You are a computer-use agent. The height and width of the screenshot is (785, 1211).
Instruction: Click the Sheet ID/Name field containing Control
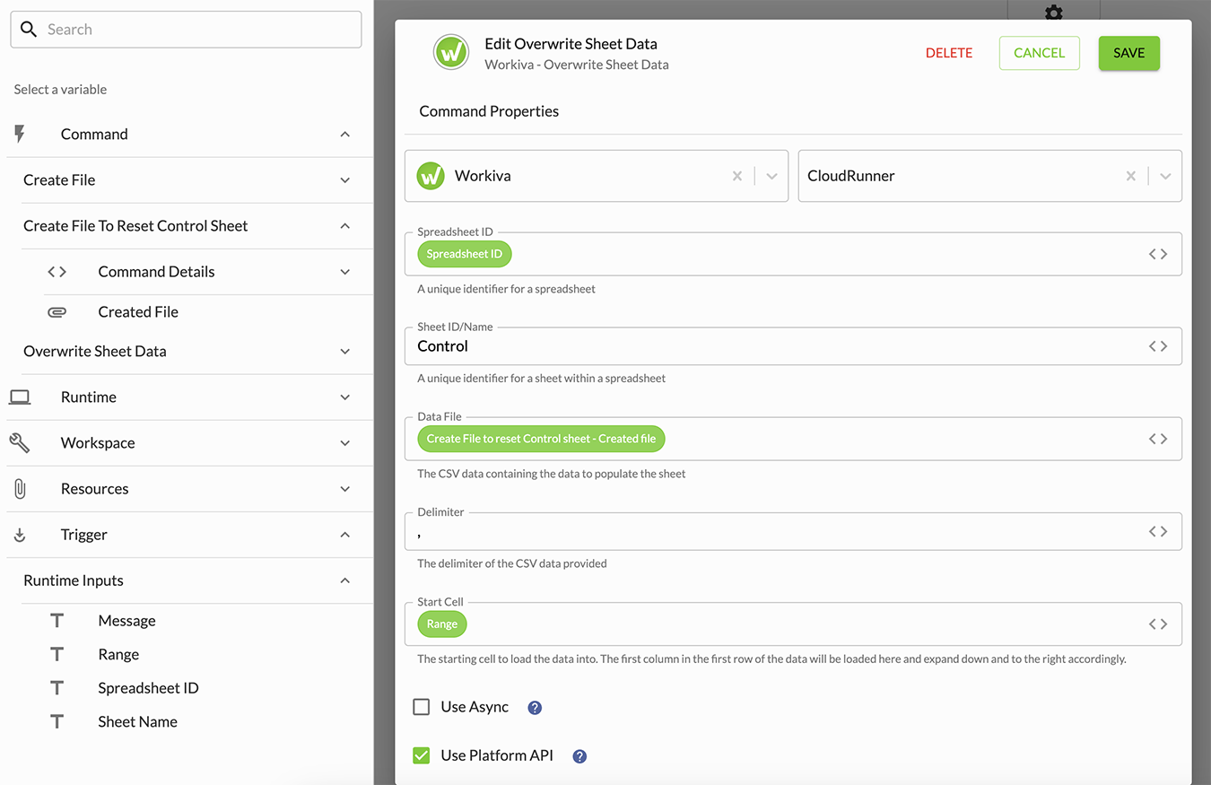[793, 346]
